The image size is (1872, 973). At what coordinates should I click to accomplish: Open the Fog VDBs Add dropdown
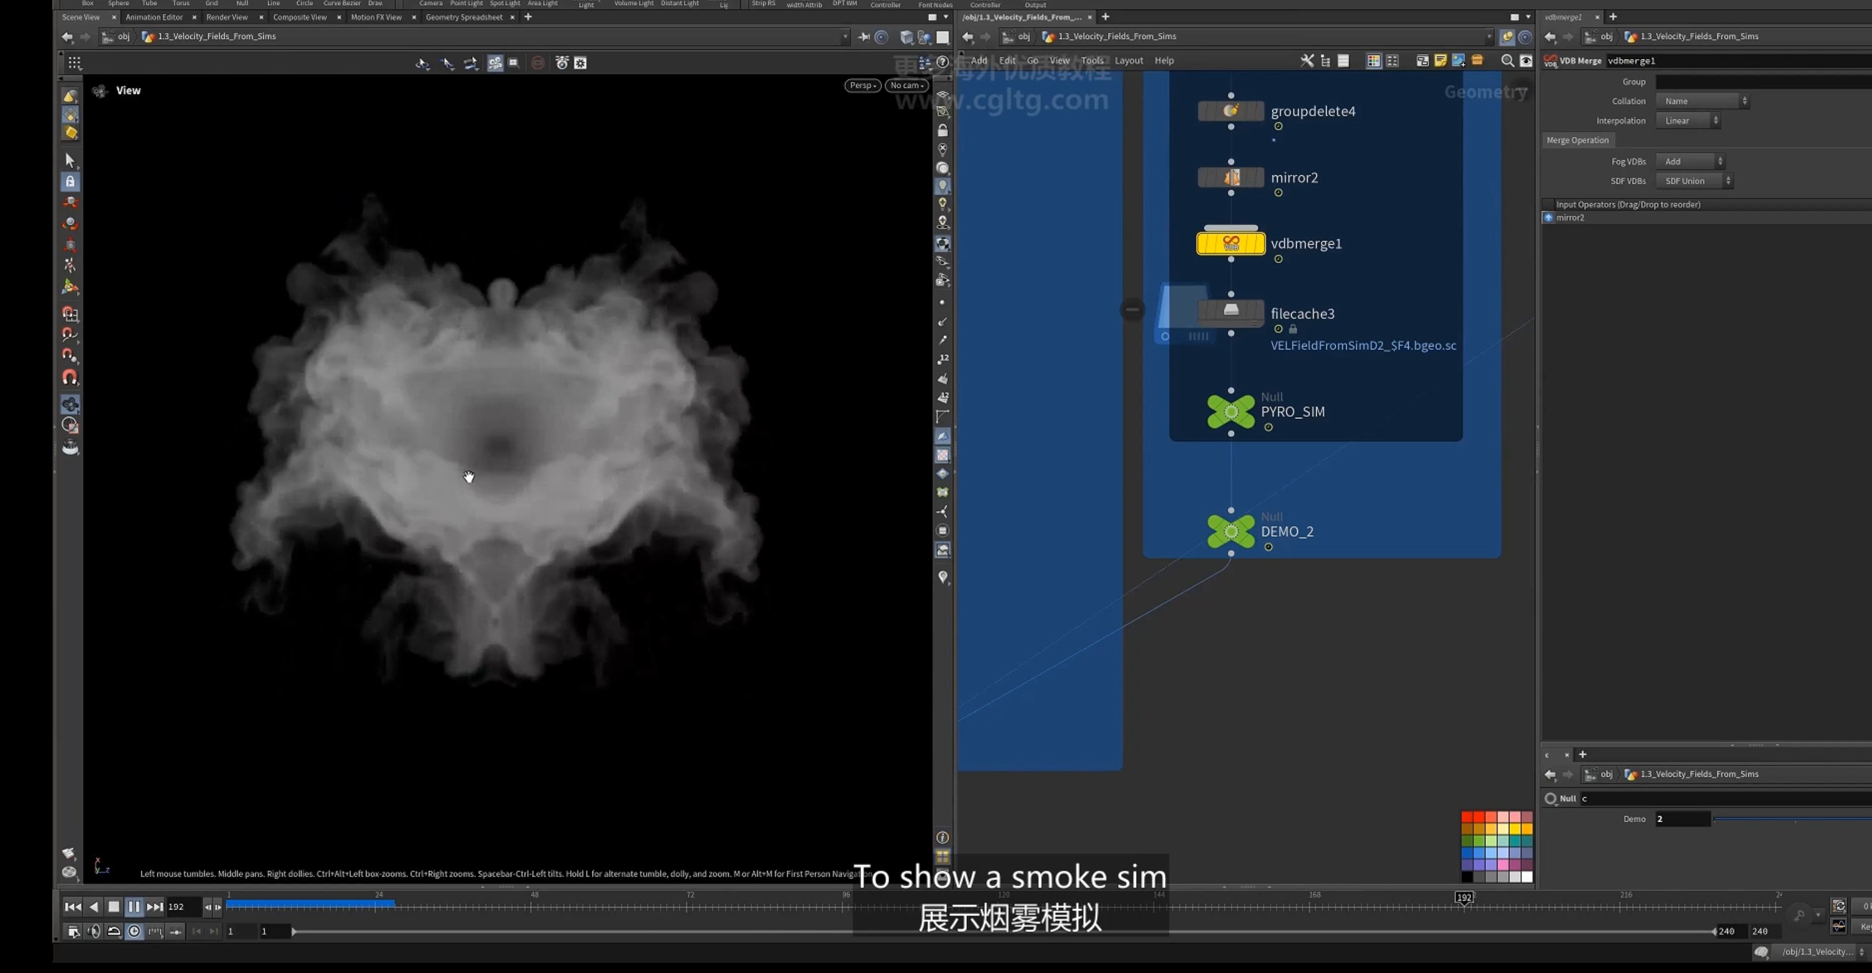1690,161
